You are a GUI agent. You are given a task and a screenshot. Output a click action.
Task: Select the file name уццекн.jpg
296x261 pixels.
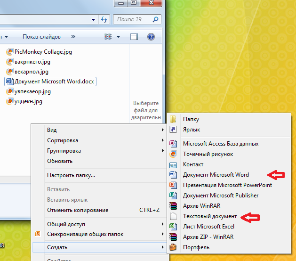click(x=28, y=102)
